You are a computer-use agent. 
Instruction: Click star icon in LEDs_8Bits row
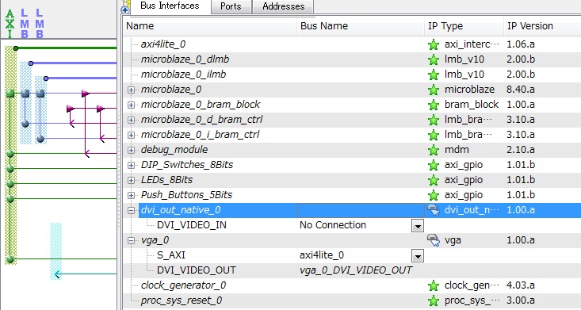coord(433,180)
